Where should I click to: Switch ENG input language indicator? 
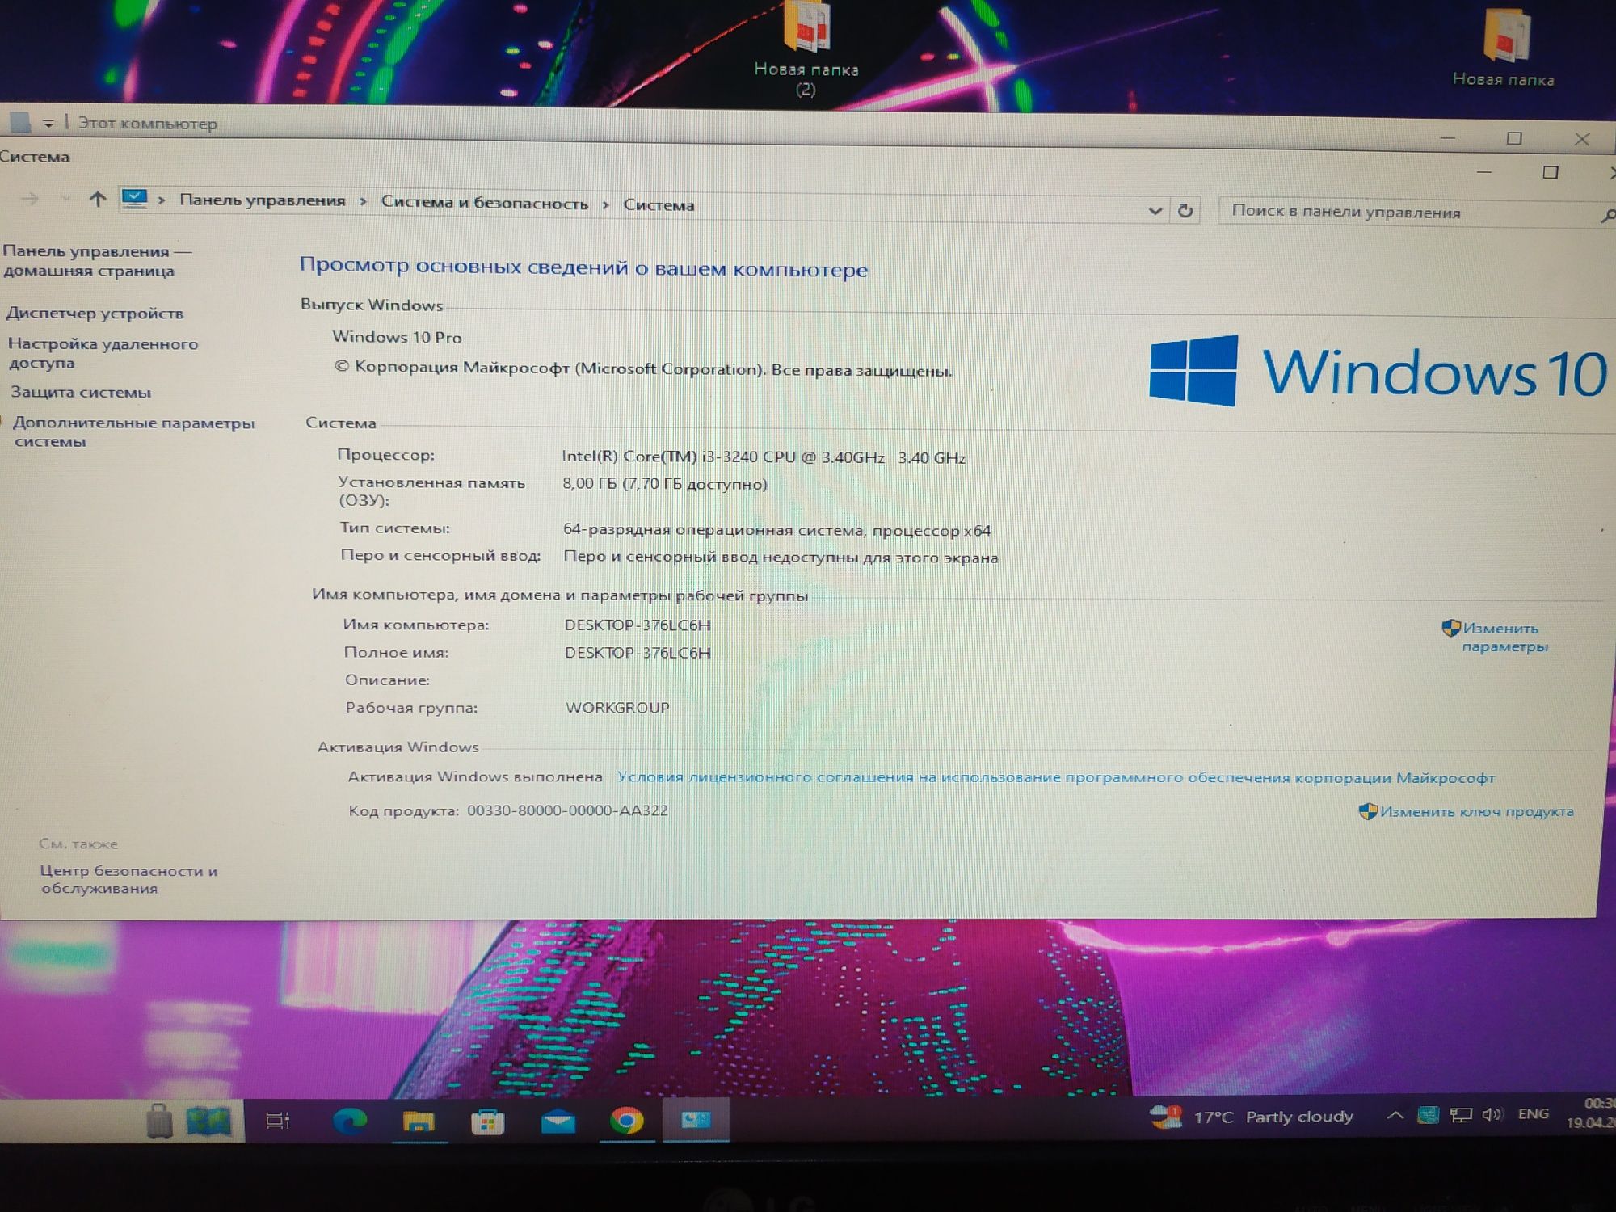pos(1533,1114)
